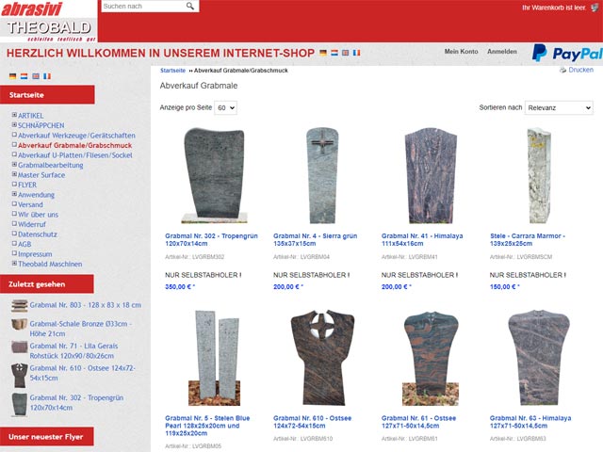Open Mein Konto menu item

pyautogui.click(x=461, y=52)
